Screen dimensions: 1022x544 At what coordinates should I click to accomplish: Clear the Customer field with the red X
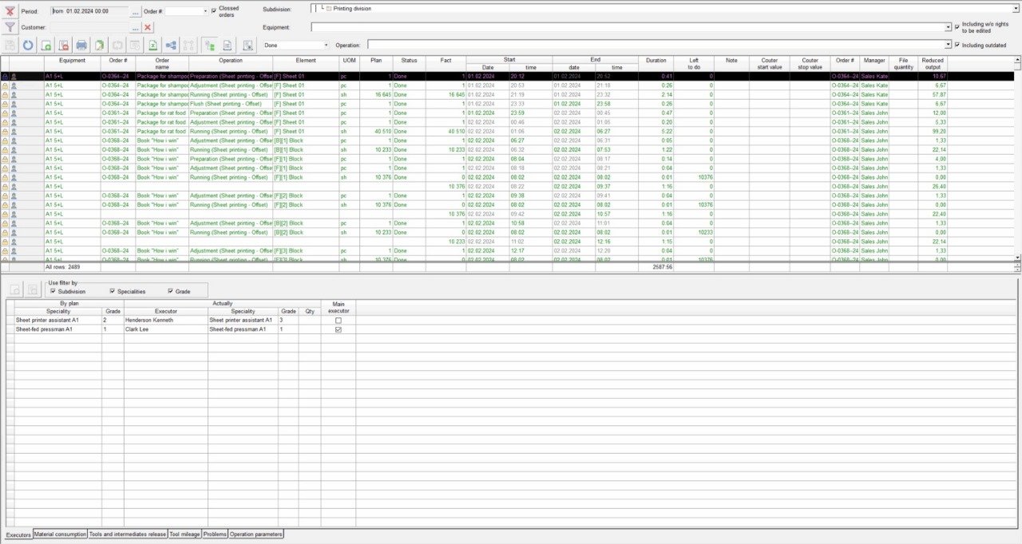click(x=148, y=27)
